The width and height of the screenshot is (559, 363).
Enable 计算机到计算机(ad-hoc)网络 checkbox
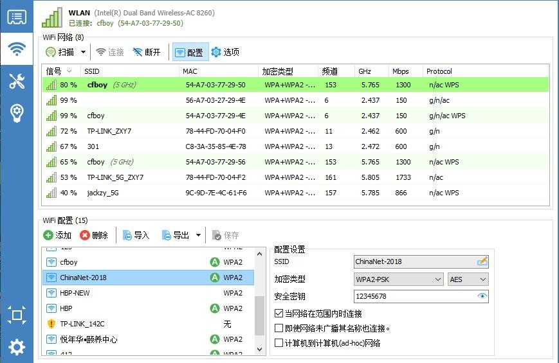tap(279, 343)
